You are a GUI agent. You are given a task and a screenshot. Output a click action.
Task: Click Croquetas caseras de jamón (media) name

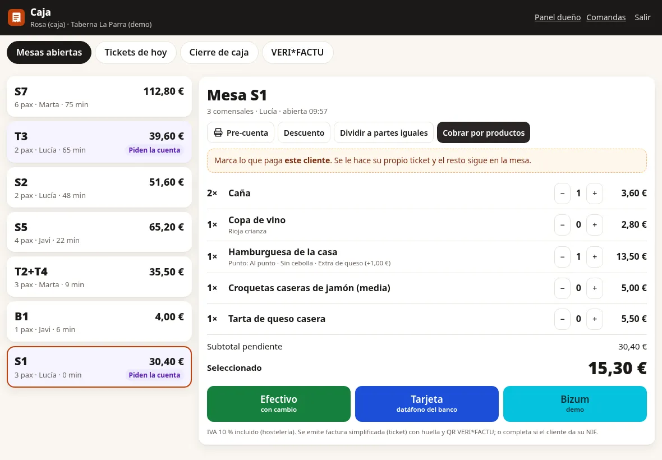click(309, 288)
